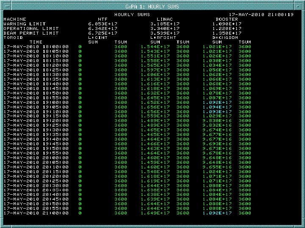Select LINAC sum value '1.632E+17'

coord(155,93)
